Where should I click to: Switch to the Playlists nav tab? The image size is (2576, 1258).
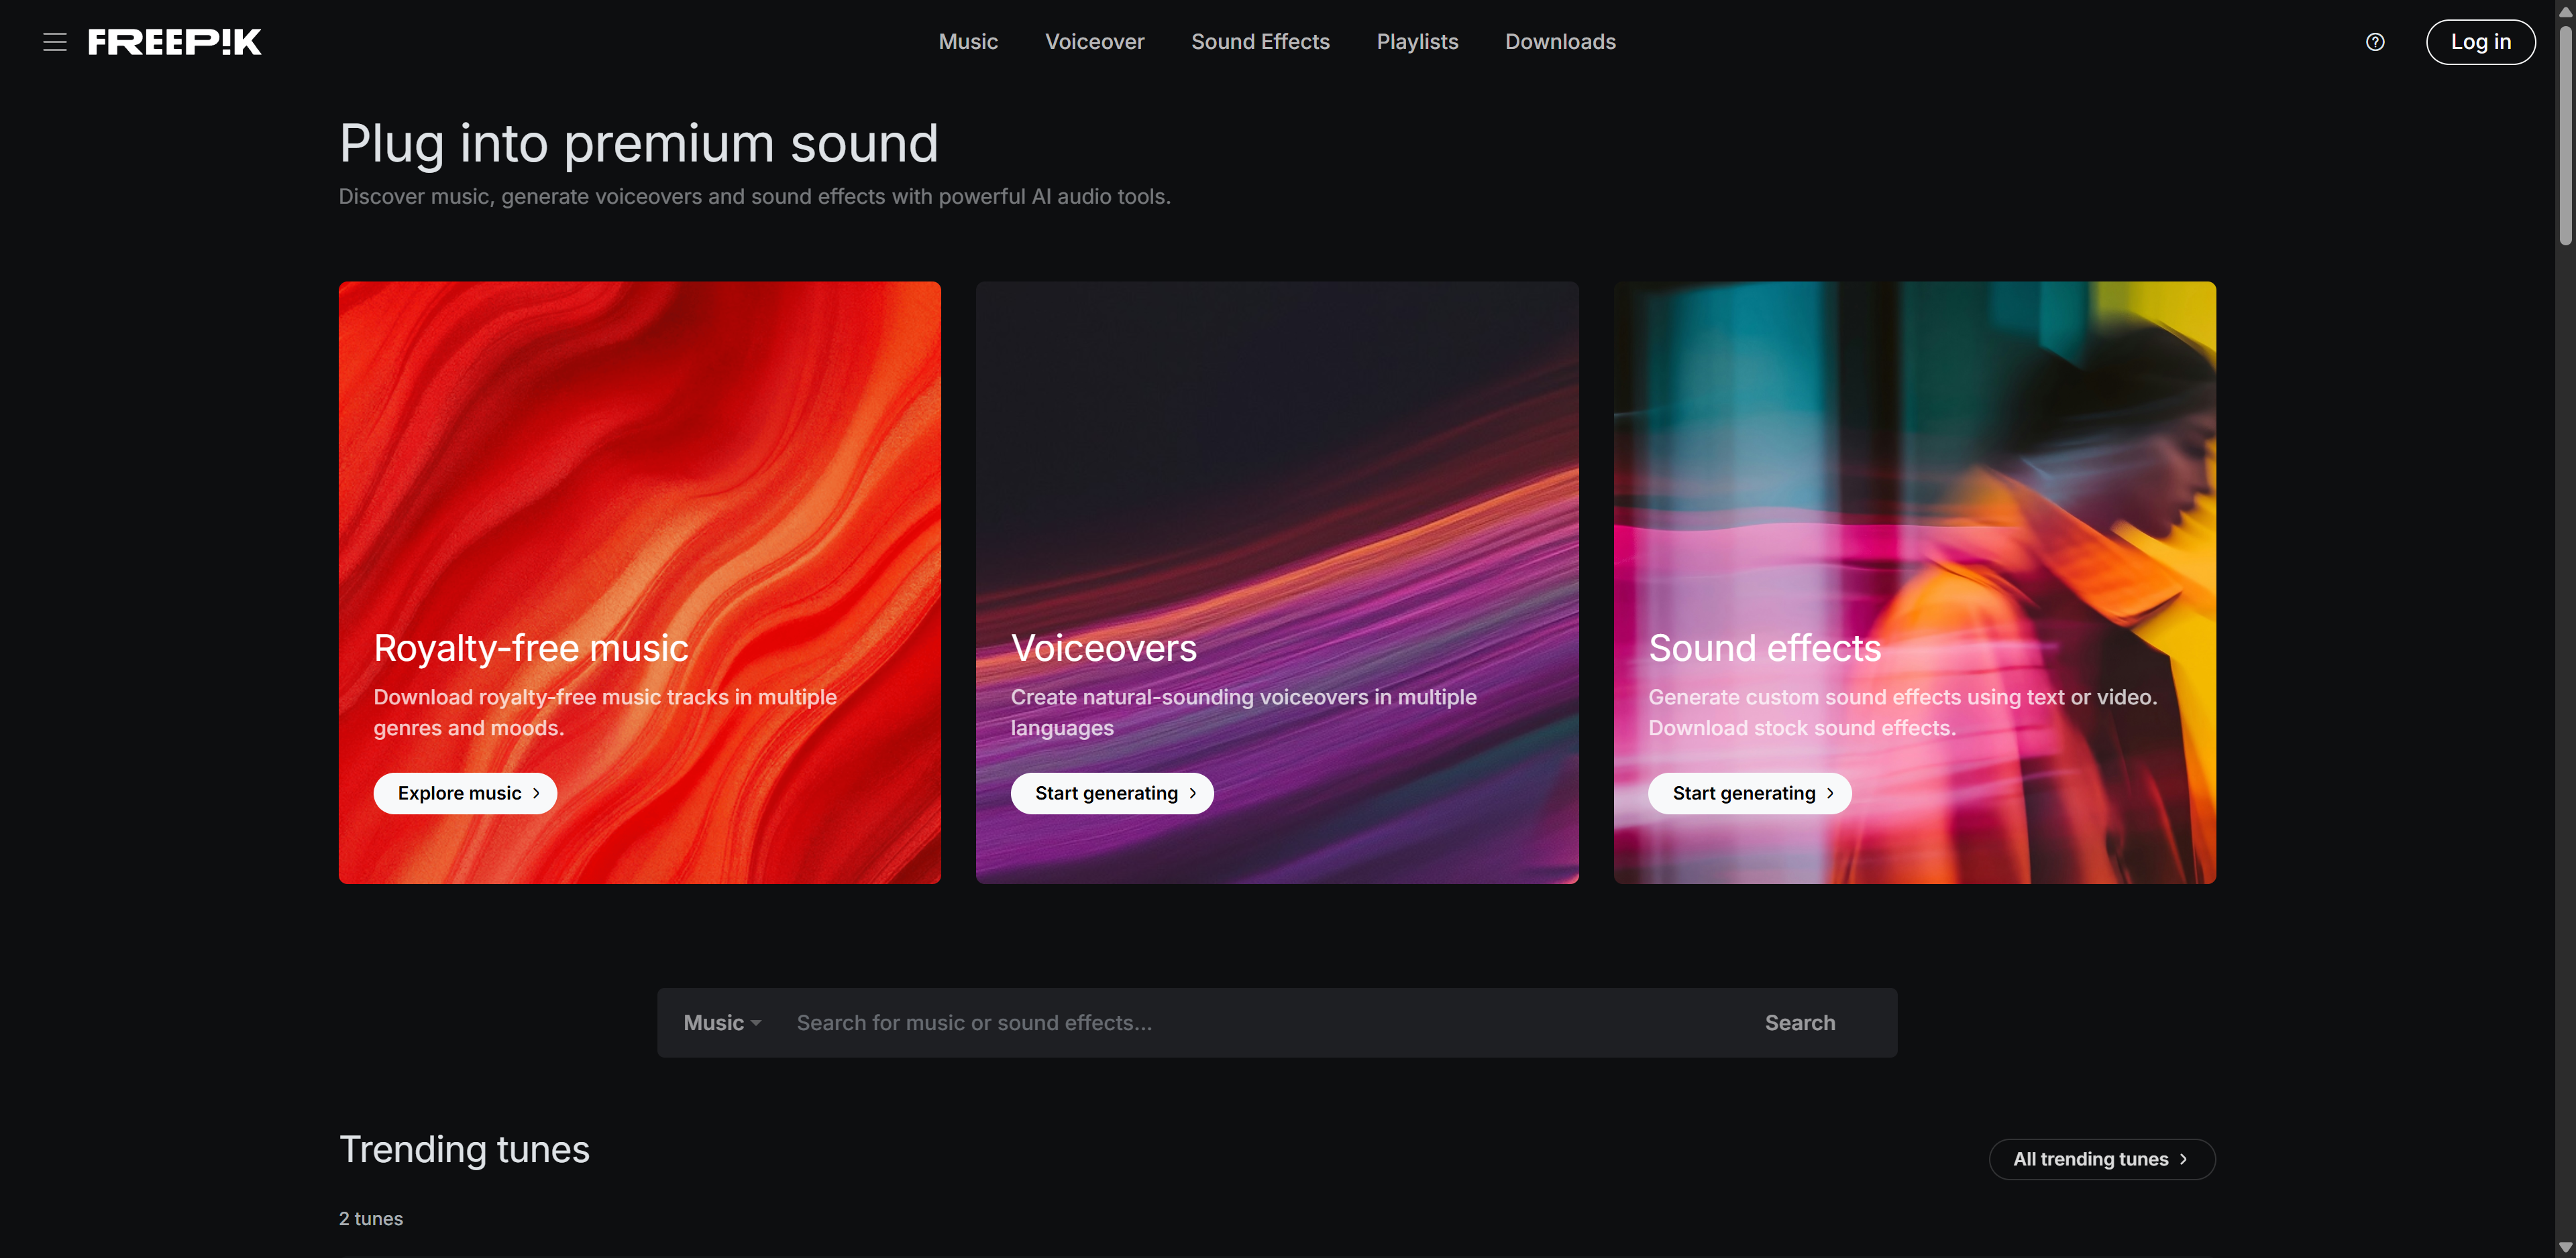(1417, 42)
